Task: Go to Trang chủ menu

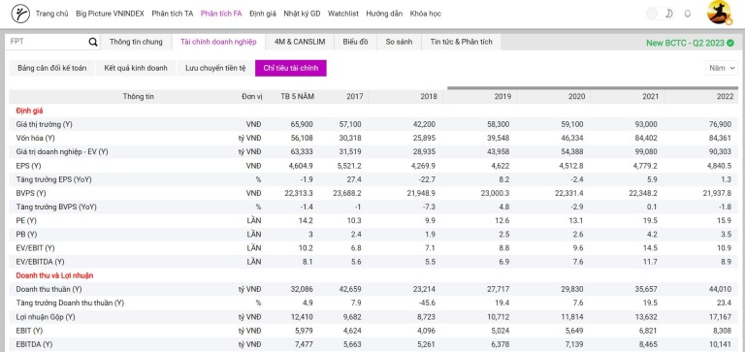Action: 51,14
